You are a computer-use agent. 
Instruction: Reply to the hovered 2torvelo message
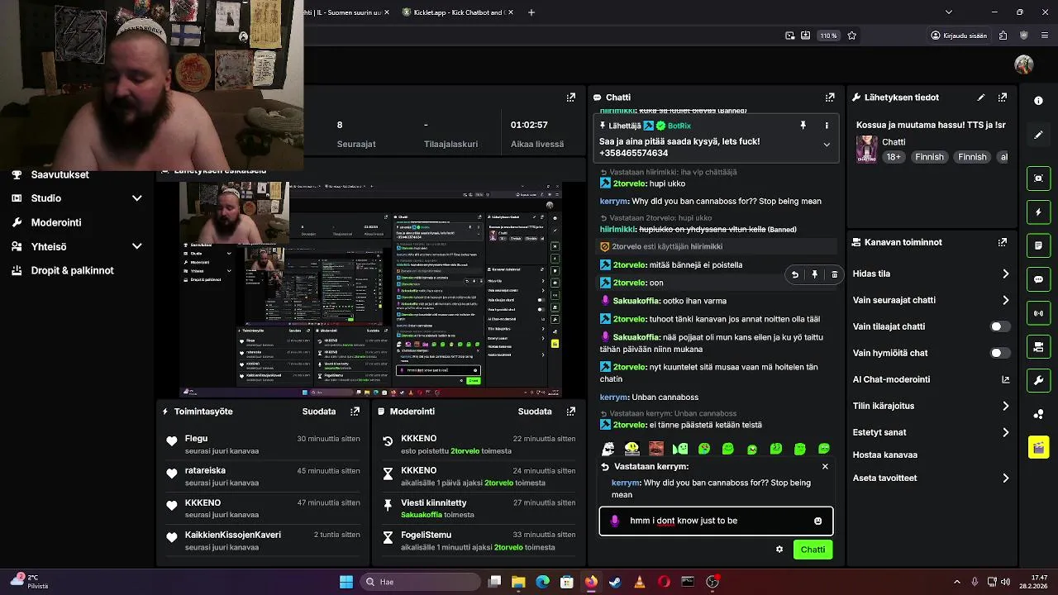(794, 274)
